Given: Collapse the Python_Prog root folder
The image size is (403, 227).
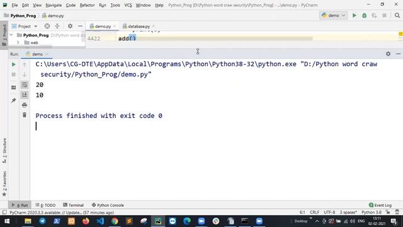Looking at the screenshot, I should (x=11, y=35).
